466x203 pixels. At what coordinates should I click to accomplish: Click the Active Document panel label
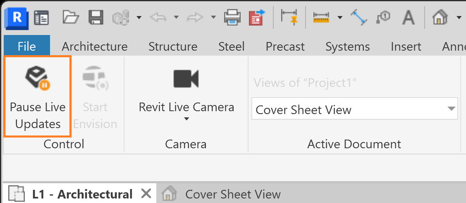[x=354, y=144]
